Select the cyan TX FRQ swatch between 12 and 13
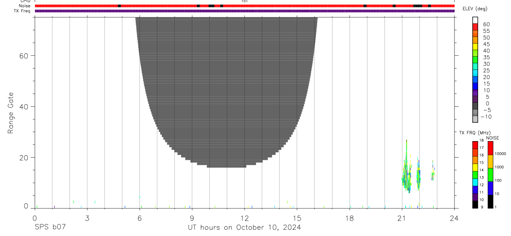The image size is (511, 236). click(x=475, y=182)
